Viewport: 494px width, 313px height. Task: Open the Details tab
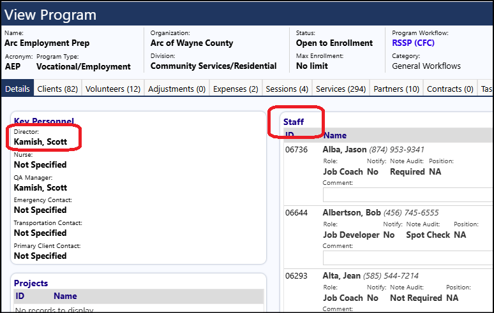pos(18,89)
